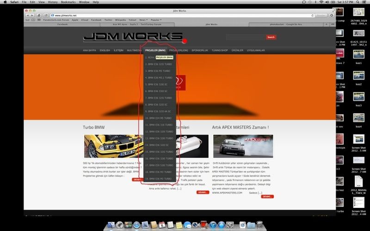This screenshot has height=231, width=370.
Task: Open Messages speech bubble icon in Dock
Action: tap(187, 225)
